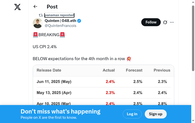Viewport: 195px width, 123px height.
Task: Open the @QuintenFrancois handle link
Action: 60,26
